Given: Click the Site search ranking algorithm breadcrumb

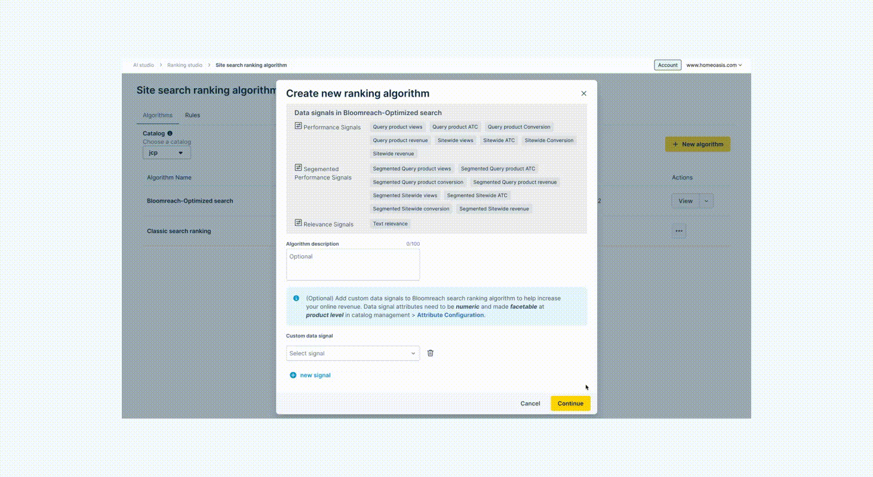Looking at the screenshot, I should point(251,65).
